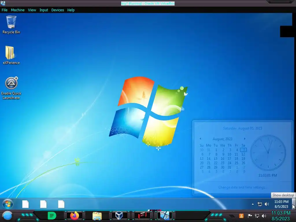This screenshot has height=222, width=296.
Task: Click the August, 2023 calendar header
Action: pyautogui.click(x=222, y=139)
